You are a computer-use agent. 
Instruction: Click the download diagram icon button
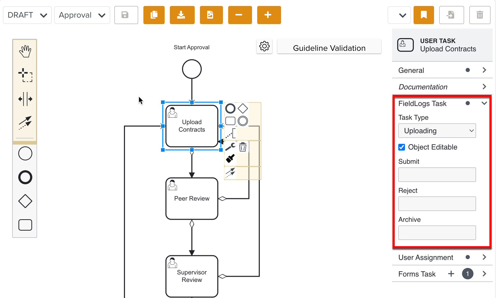click(182, 15)
